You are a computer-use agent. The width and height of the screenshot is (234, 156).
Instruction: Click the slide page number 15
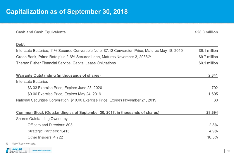[x=229, y=151]
